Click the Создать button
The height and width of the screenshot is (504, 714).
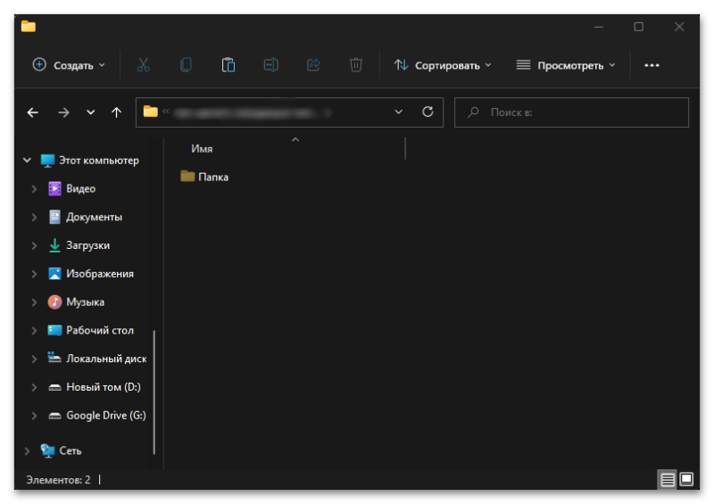(69, 65)
